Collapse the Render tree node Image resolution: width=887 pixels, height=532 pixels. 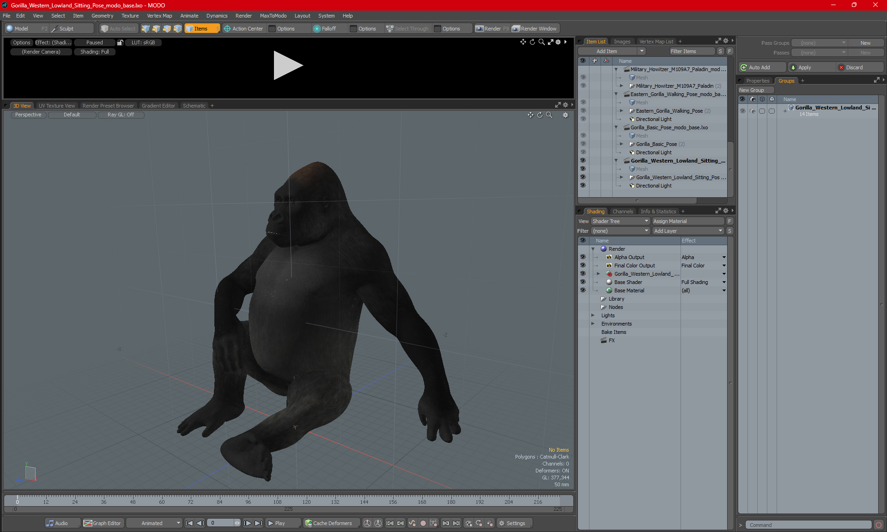593,249
